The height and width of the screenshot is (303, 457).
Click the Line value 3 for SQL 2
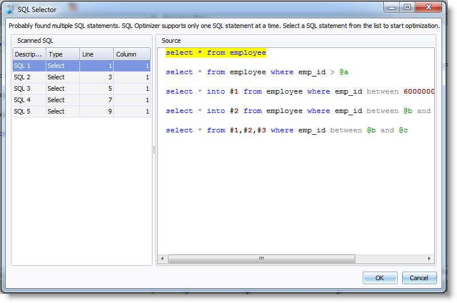97,77
